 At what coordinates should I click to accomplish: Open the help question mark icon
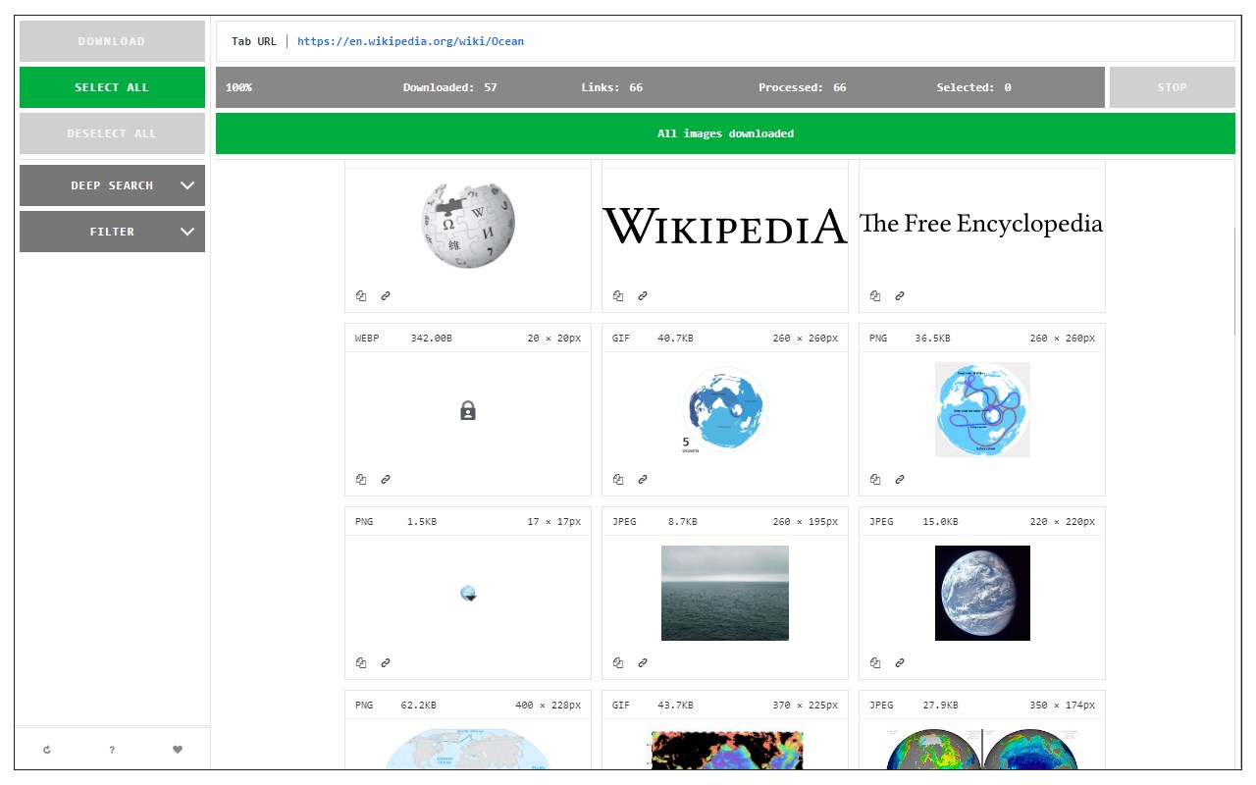pos(112,750)
